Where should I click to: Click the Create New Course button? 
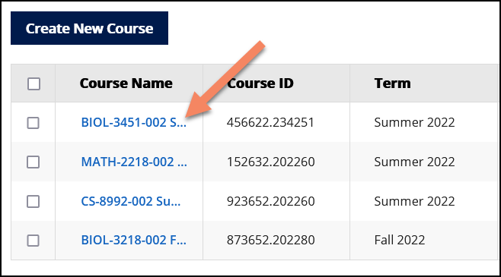tap(90, 28)
